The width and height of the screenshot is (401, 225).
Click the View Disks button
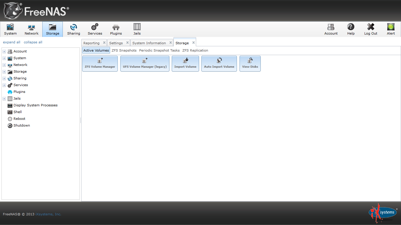(x=250, y=64)
